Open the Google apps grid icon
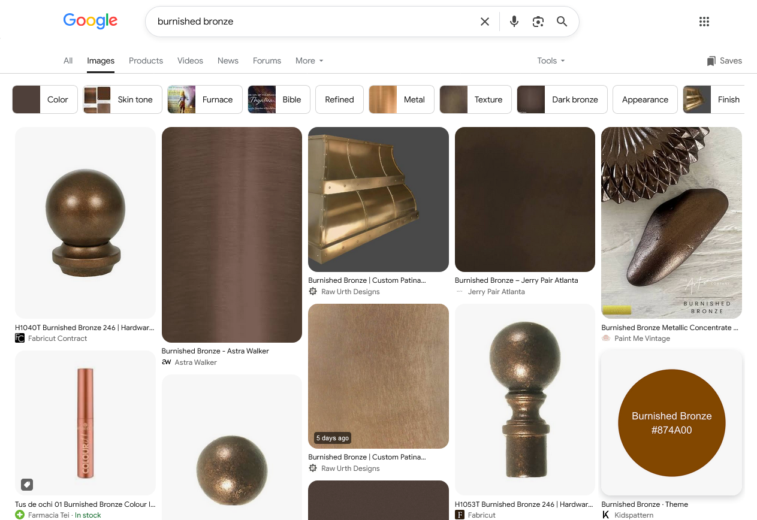Viewport: 757px width, 520px height. [x=704, y=22]
